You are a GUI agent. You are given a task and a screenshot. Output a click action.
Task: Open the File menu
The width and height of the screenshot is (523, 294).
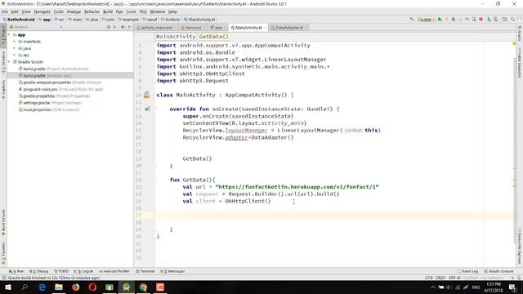click(x=5, y=11)
